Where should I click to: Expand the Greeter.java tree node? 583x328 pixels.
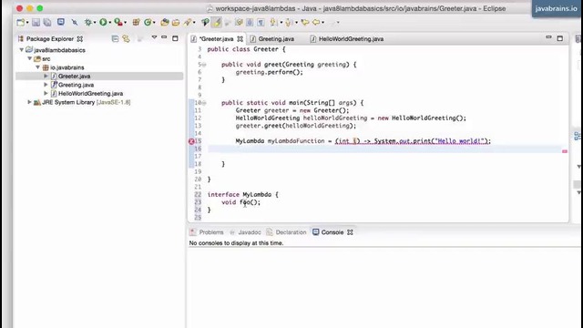tap(46, 76)
